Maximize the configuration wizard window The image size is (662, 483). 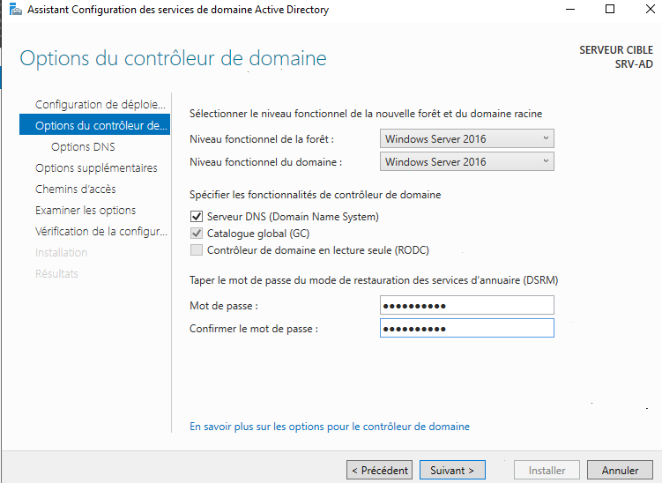click(609, 11)
